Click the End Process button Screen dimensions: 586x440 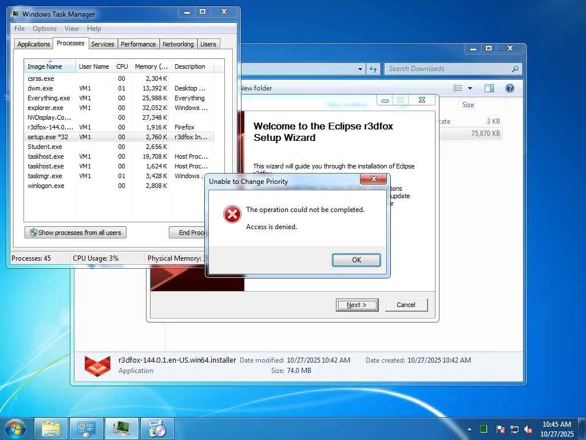tap(188, 233)
